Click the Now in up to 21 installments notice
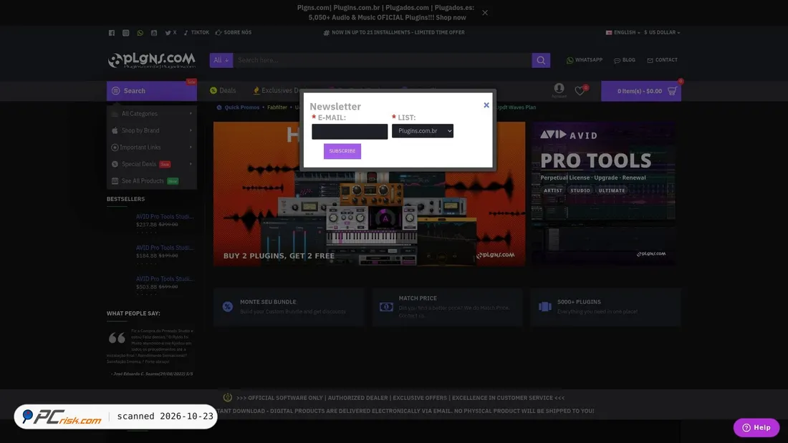 click(x=394, y=33)
